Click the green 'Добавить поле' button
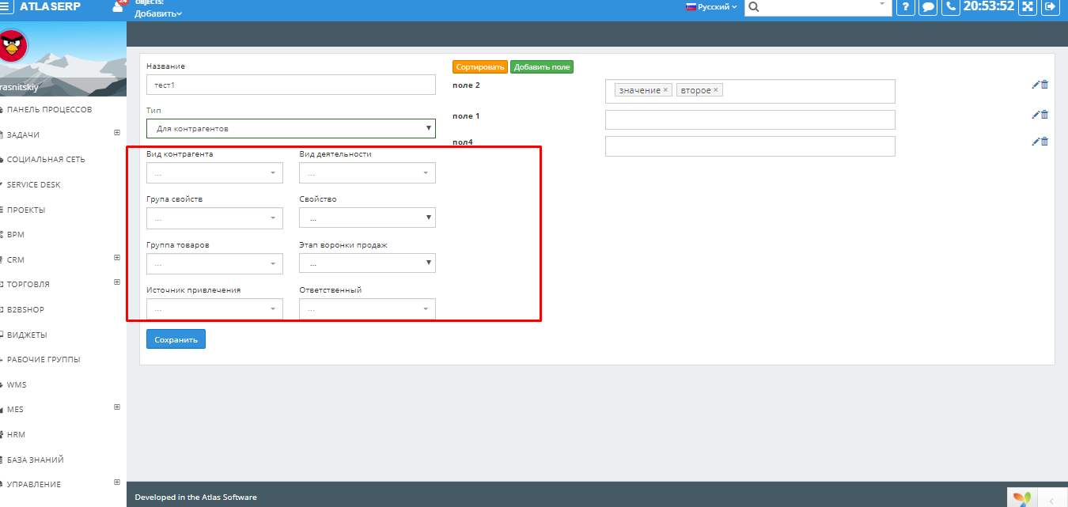The image size is (1068, 507). pyautogui.click(x=542, y=67)
